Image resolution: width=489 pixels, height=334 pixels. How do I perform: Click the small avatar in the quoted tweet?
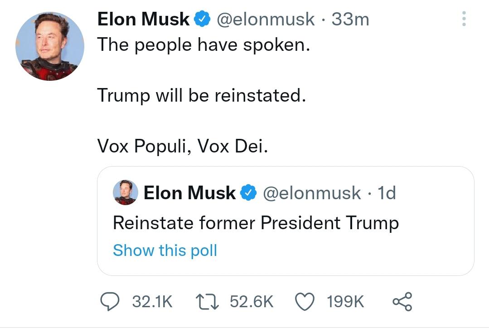pos(125,192)
